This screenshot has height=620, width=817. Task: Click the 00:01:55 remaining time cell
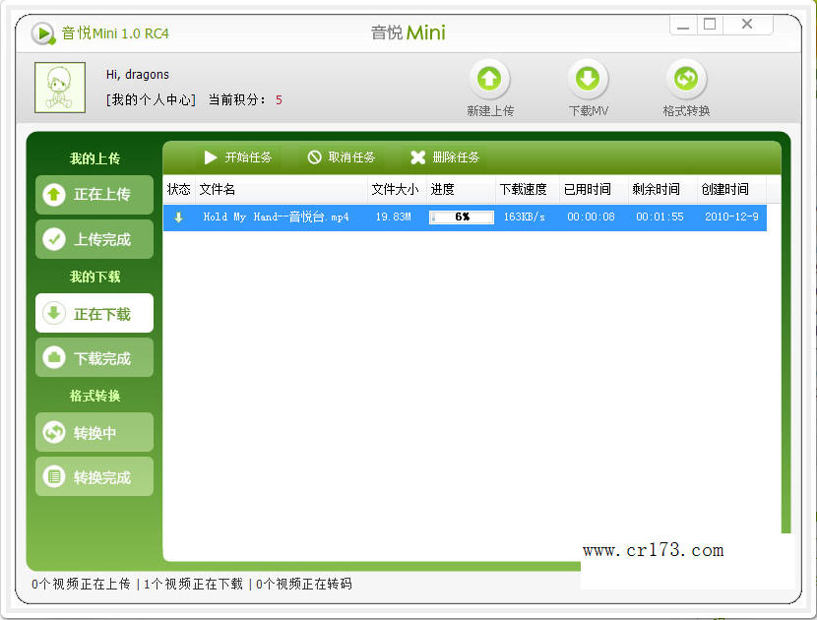(x=660, y=217)
